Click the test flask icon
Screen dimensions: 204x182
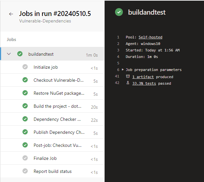tap(128, 83)
